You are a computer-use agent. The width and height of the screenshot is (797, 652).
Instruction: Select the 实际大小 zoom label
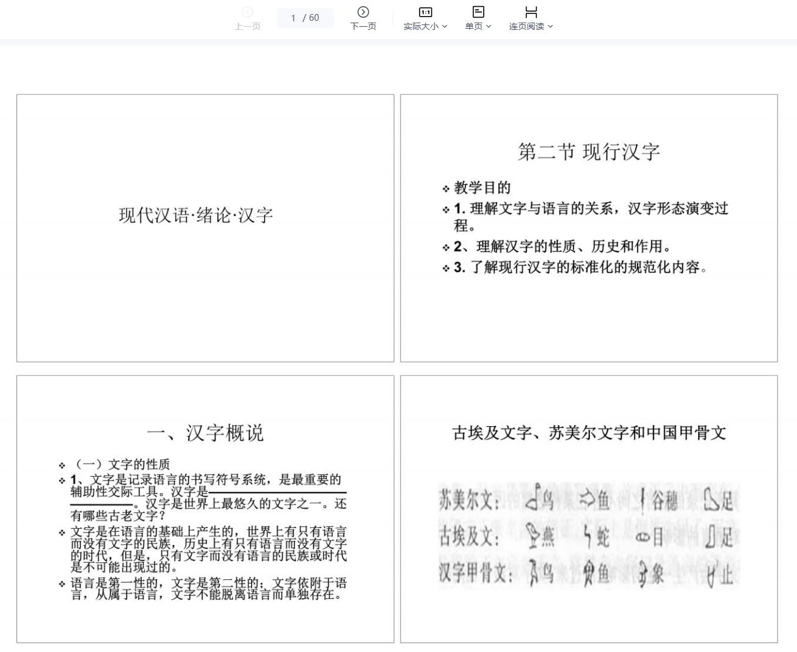click(421, 26)
